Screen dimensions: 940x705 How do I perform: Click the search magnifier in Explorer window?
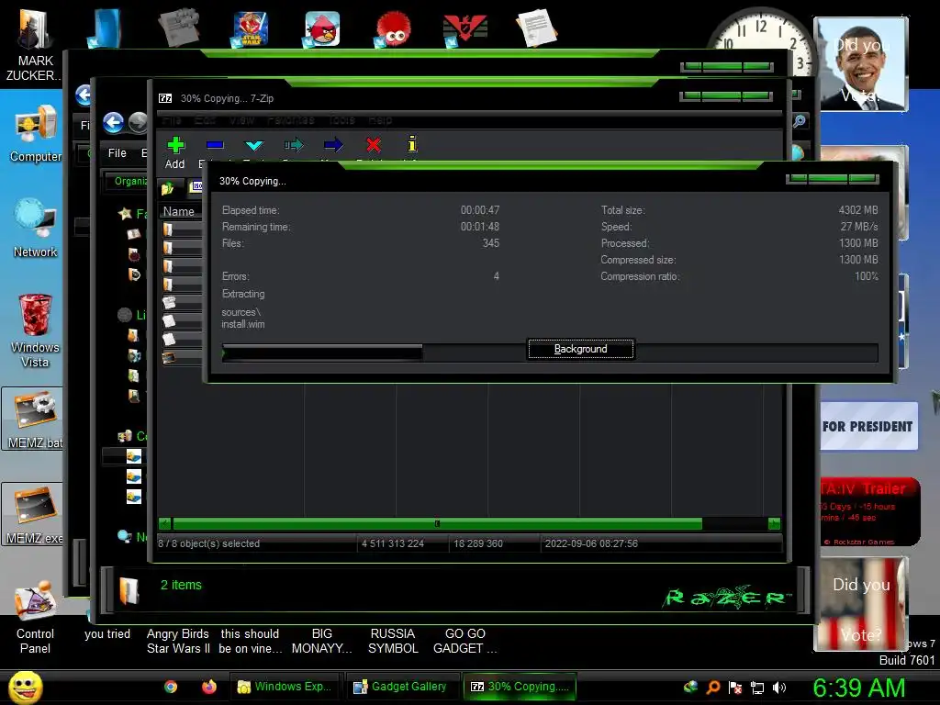tap(800, 121)
